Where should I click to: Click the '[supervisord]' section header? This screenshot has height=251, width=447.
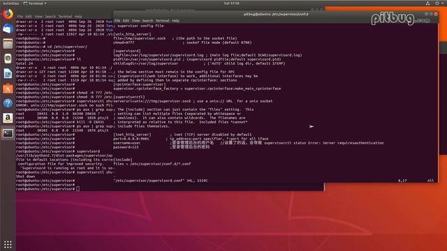click(x=127, y=51)
